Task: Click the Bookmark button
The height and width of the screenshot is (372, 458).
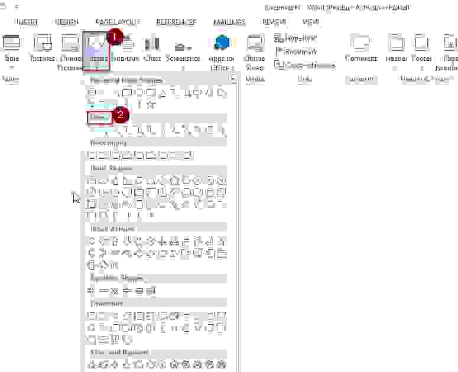Action: [296, 52]
